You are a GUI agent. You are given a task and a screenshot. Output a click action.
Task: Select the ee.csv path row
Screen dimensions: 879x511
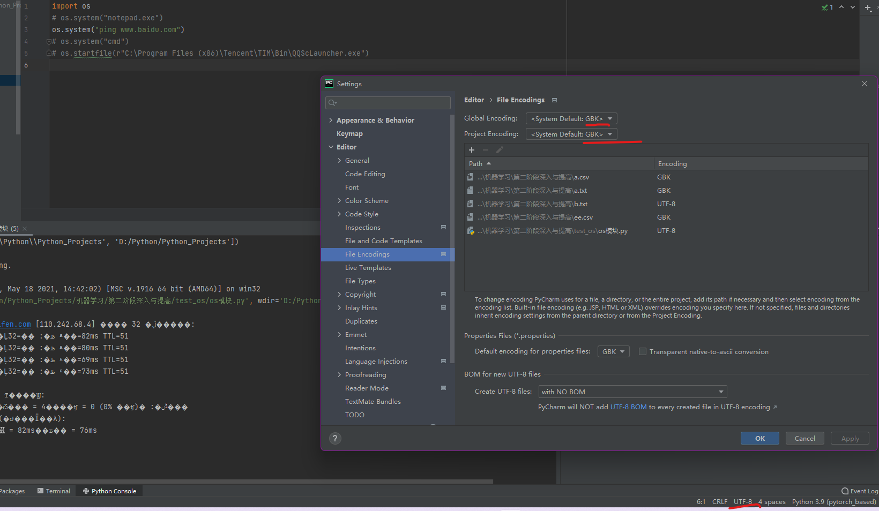tap(666, 217)
